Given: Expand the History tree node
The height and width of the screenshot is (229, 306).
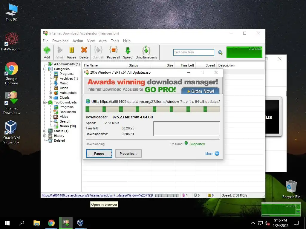Looking at the screenshot, I should click(x=45, y=136).
